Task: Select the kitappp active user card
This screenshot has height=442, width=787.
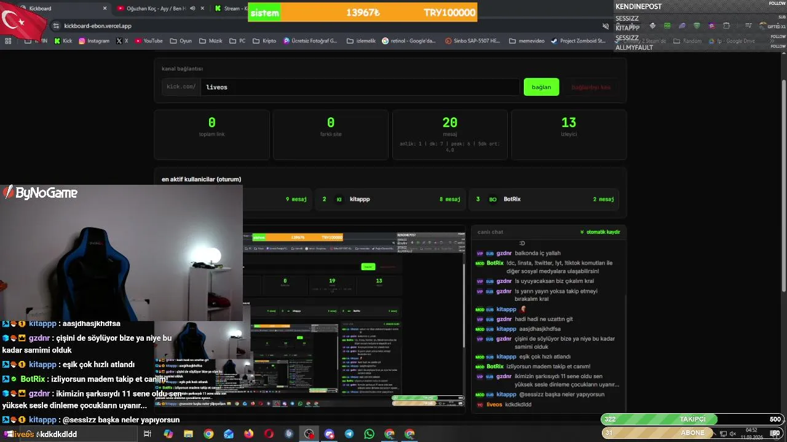Action: click(x=390, y=199)
